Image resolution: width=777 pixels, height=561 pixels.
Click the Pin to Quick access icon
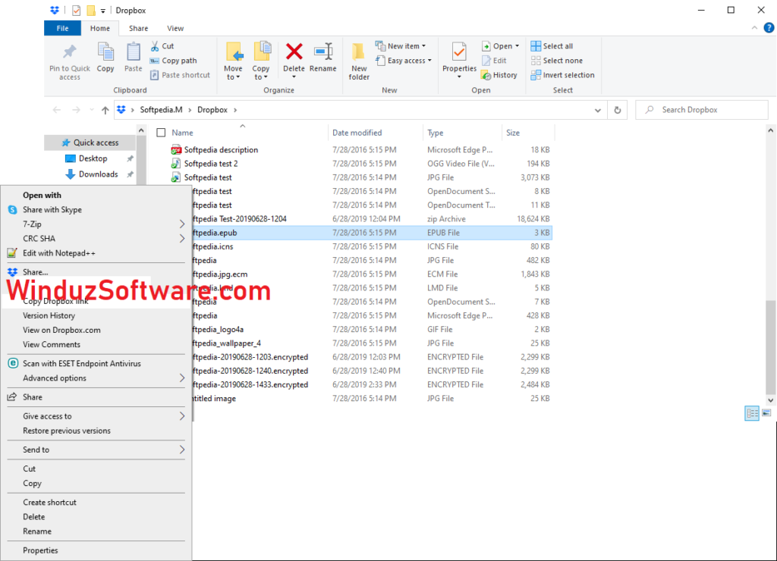69,52
